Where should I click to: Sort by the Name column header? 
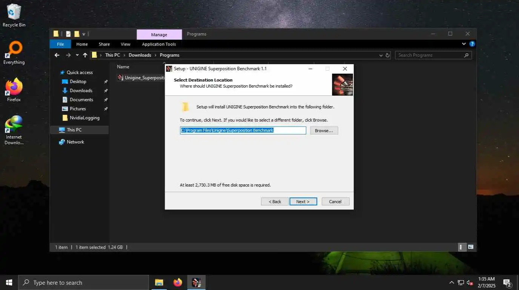(123, 67)
